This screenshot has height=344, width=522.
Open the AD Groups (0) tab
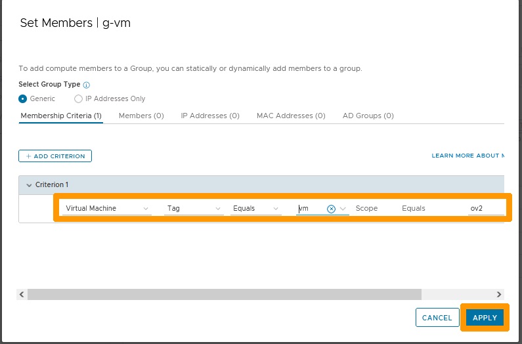[368, 116]
